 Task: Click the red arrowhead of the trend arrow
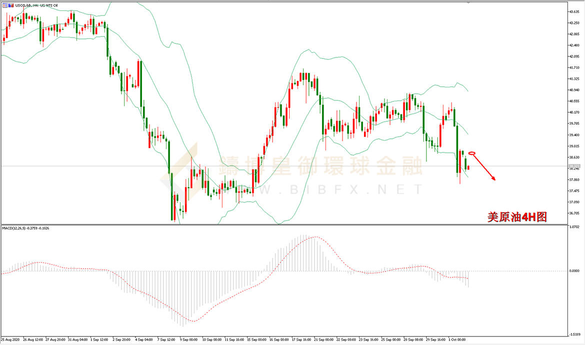click(x=493, y=178)
